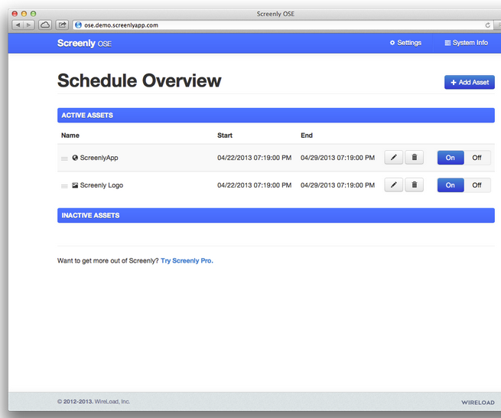The height and width of the screenshot is (418, 501).
Task: Click the Screenly Logo asset name
Action: click(102, 185)
